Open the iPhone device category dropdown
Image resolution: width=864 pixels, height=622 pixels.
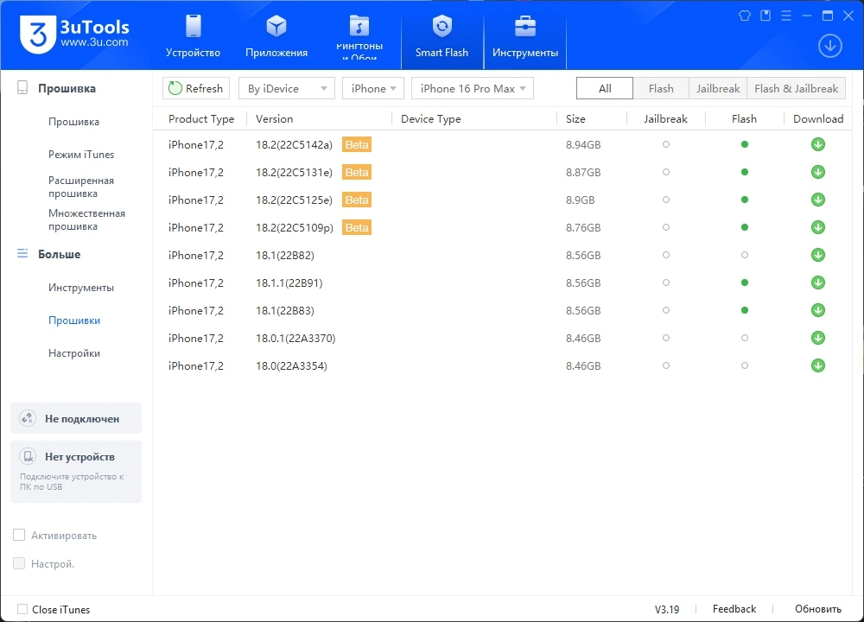373,88
